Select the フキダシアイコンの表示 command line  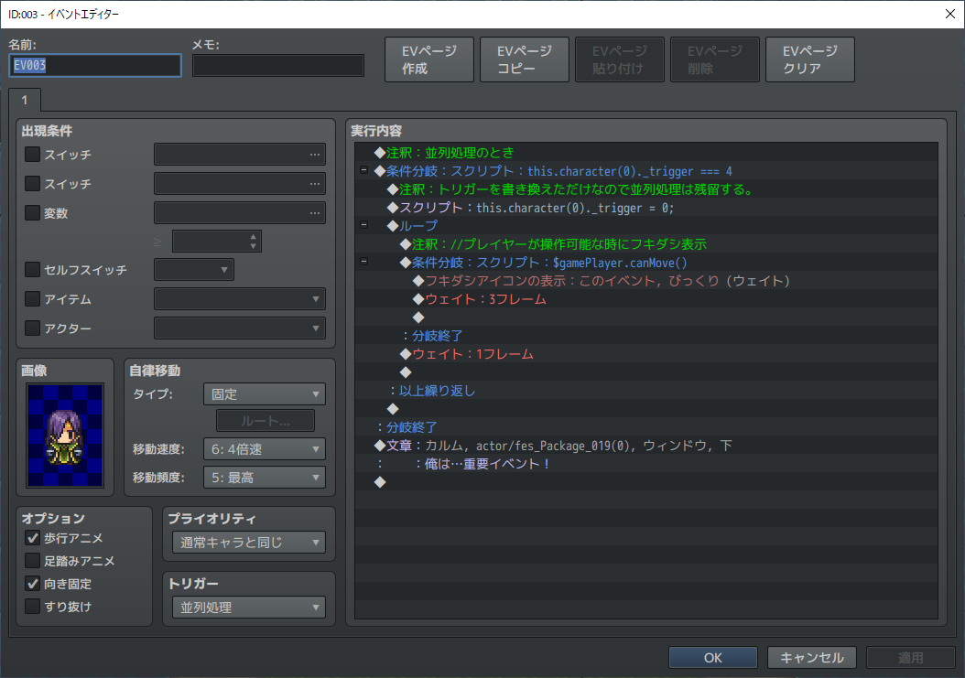coord(604,281)
